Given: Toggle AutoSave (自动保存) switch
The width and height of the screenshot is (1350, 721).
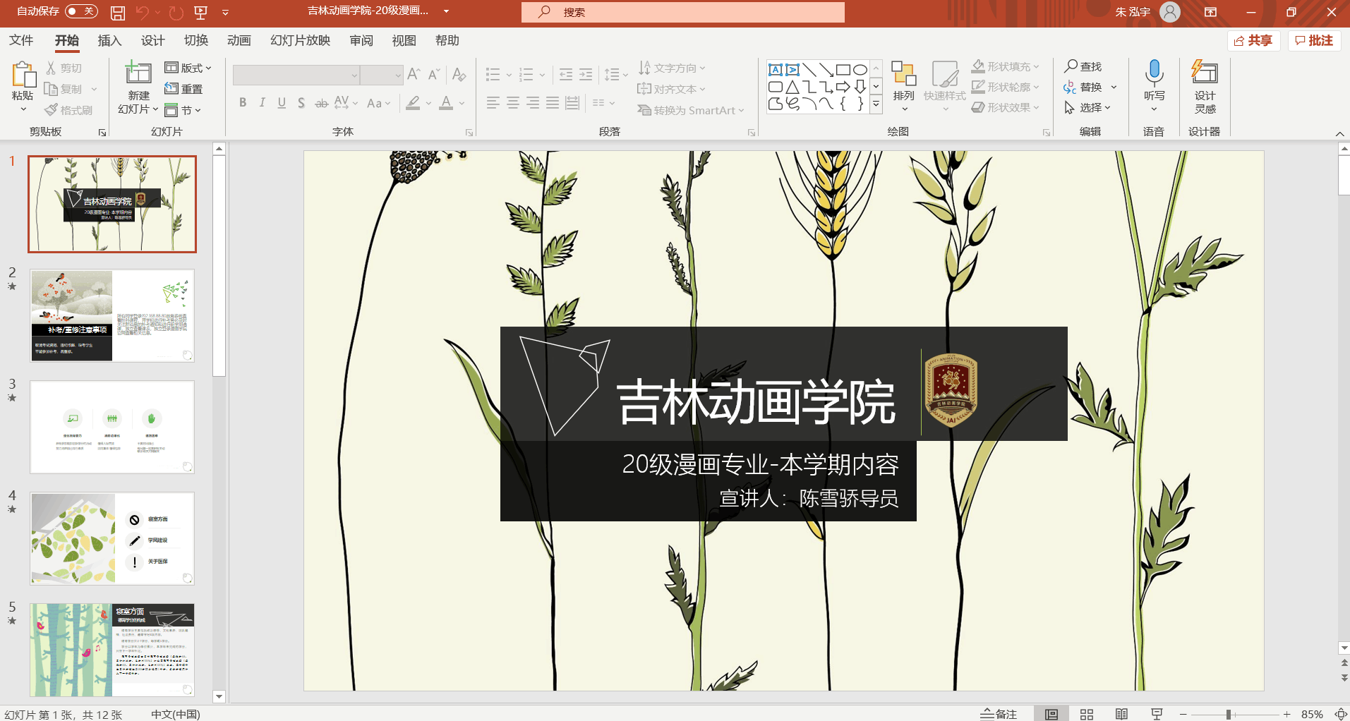Looking at the screenshot, I should (81, 11).
